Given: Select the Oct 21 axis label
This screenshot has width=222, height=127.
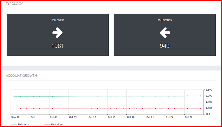Looking at the screenshot, I should pos(150,117).
